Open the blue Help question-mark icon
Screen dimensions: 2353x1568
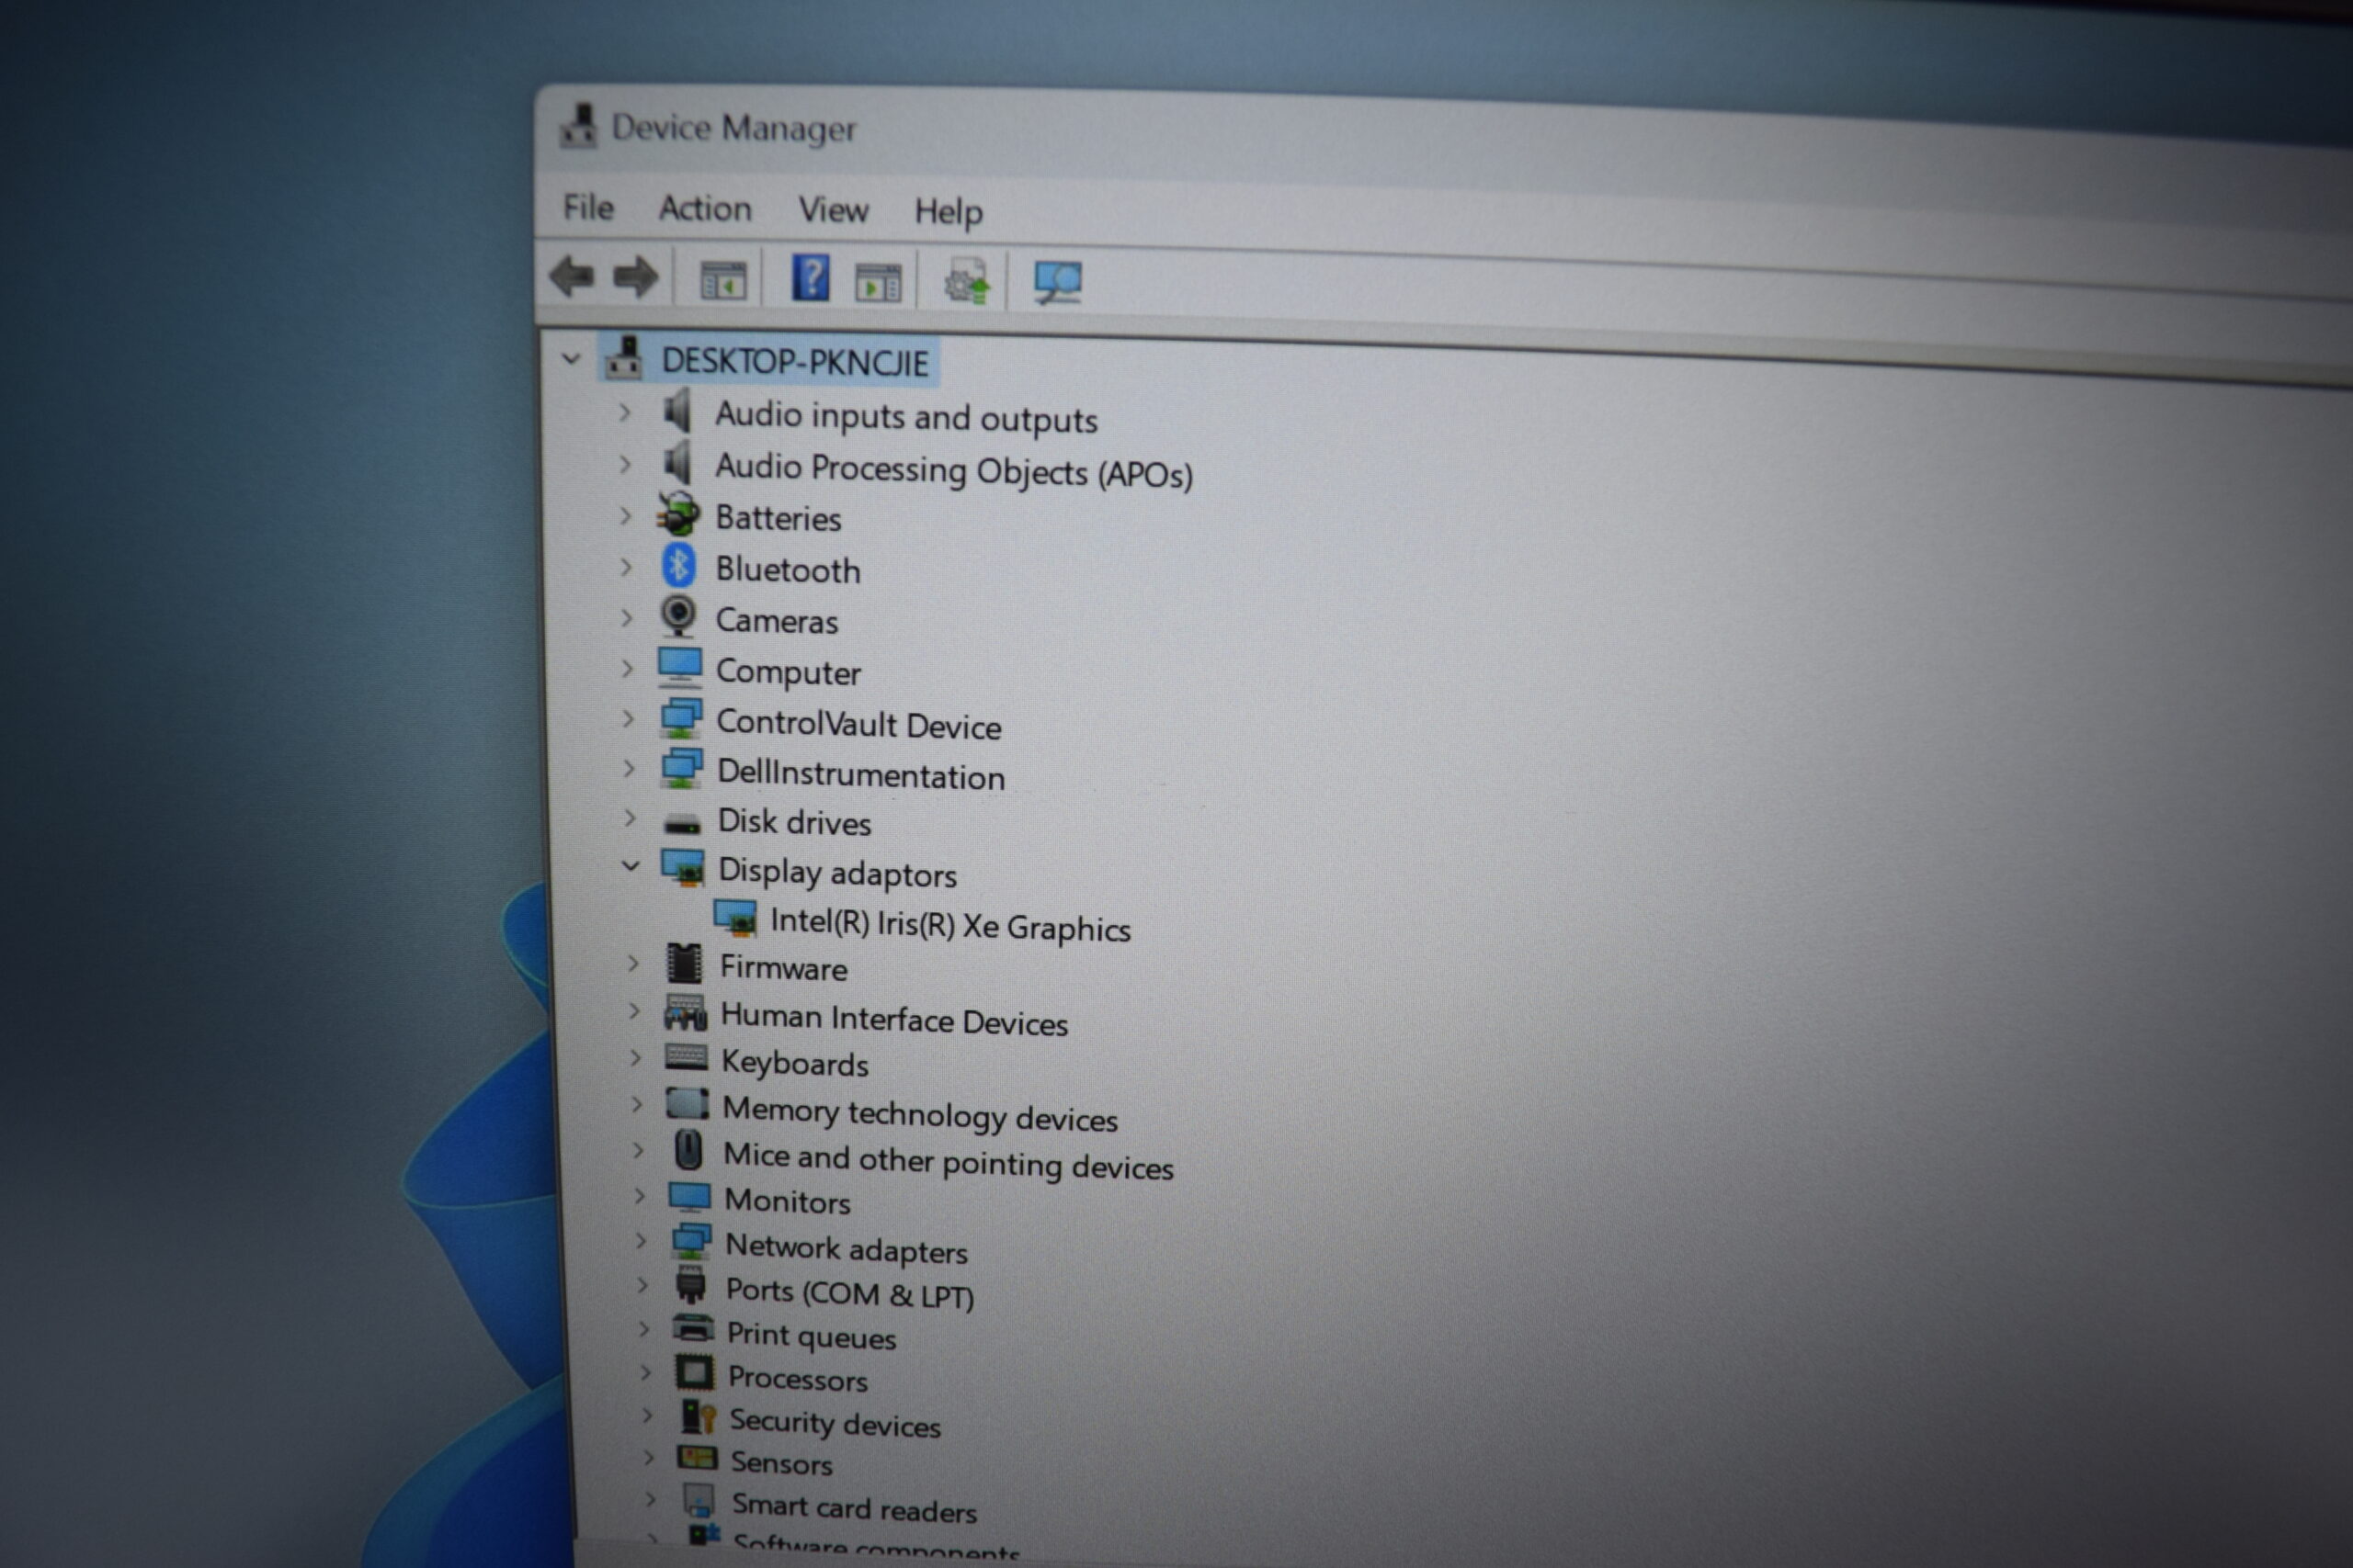point(811,278)
